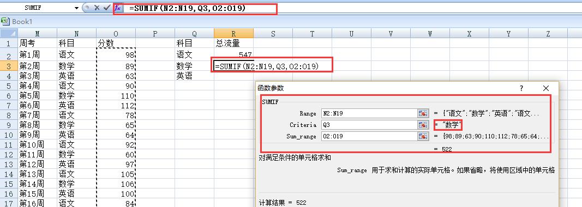Select row 1 header
Screen dimensions: 582x207
click(x=9, y=44)
